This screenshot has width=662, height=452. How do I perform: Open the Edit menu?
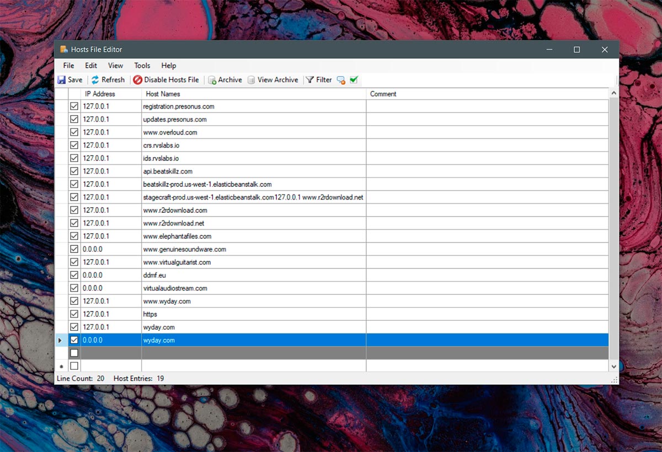(x=91, y=66)
